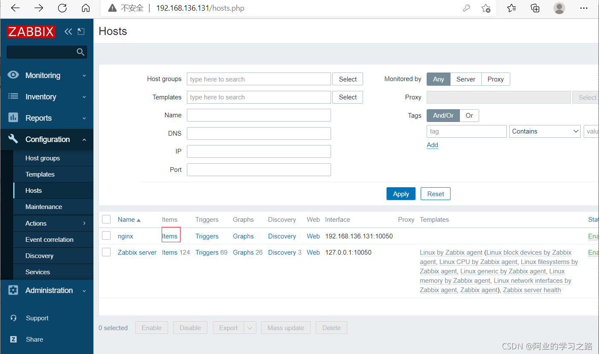Open the favorites list icon

[512, 8]
